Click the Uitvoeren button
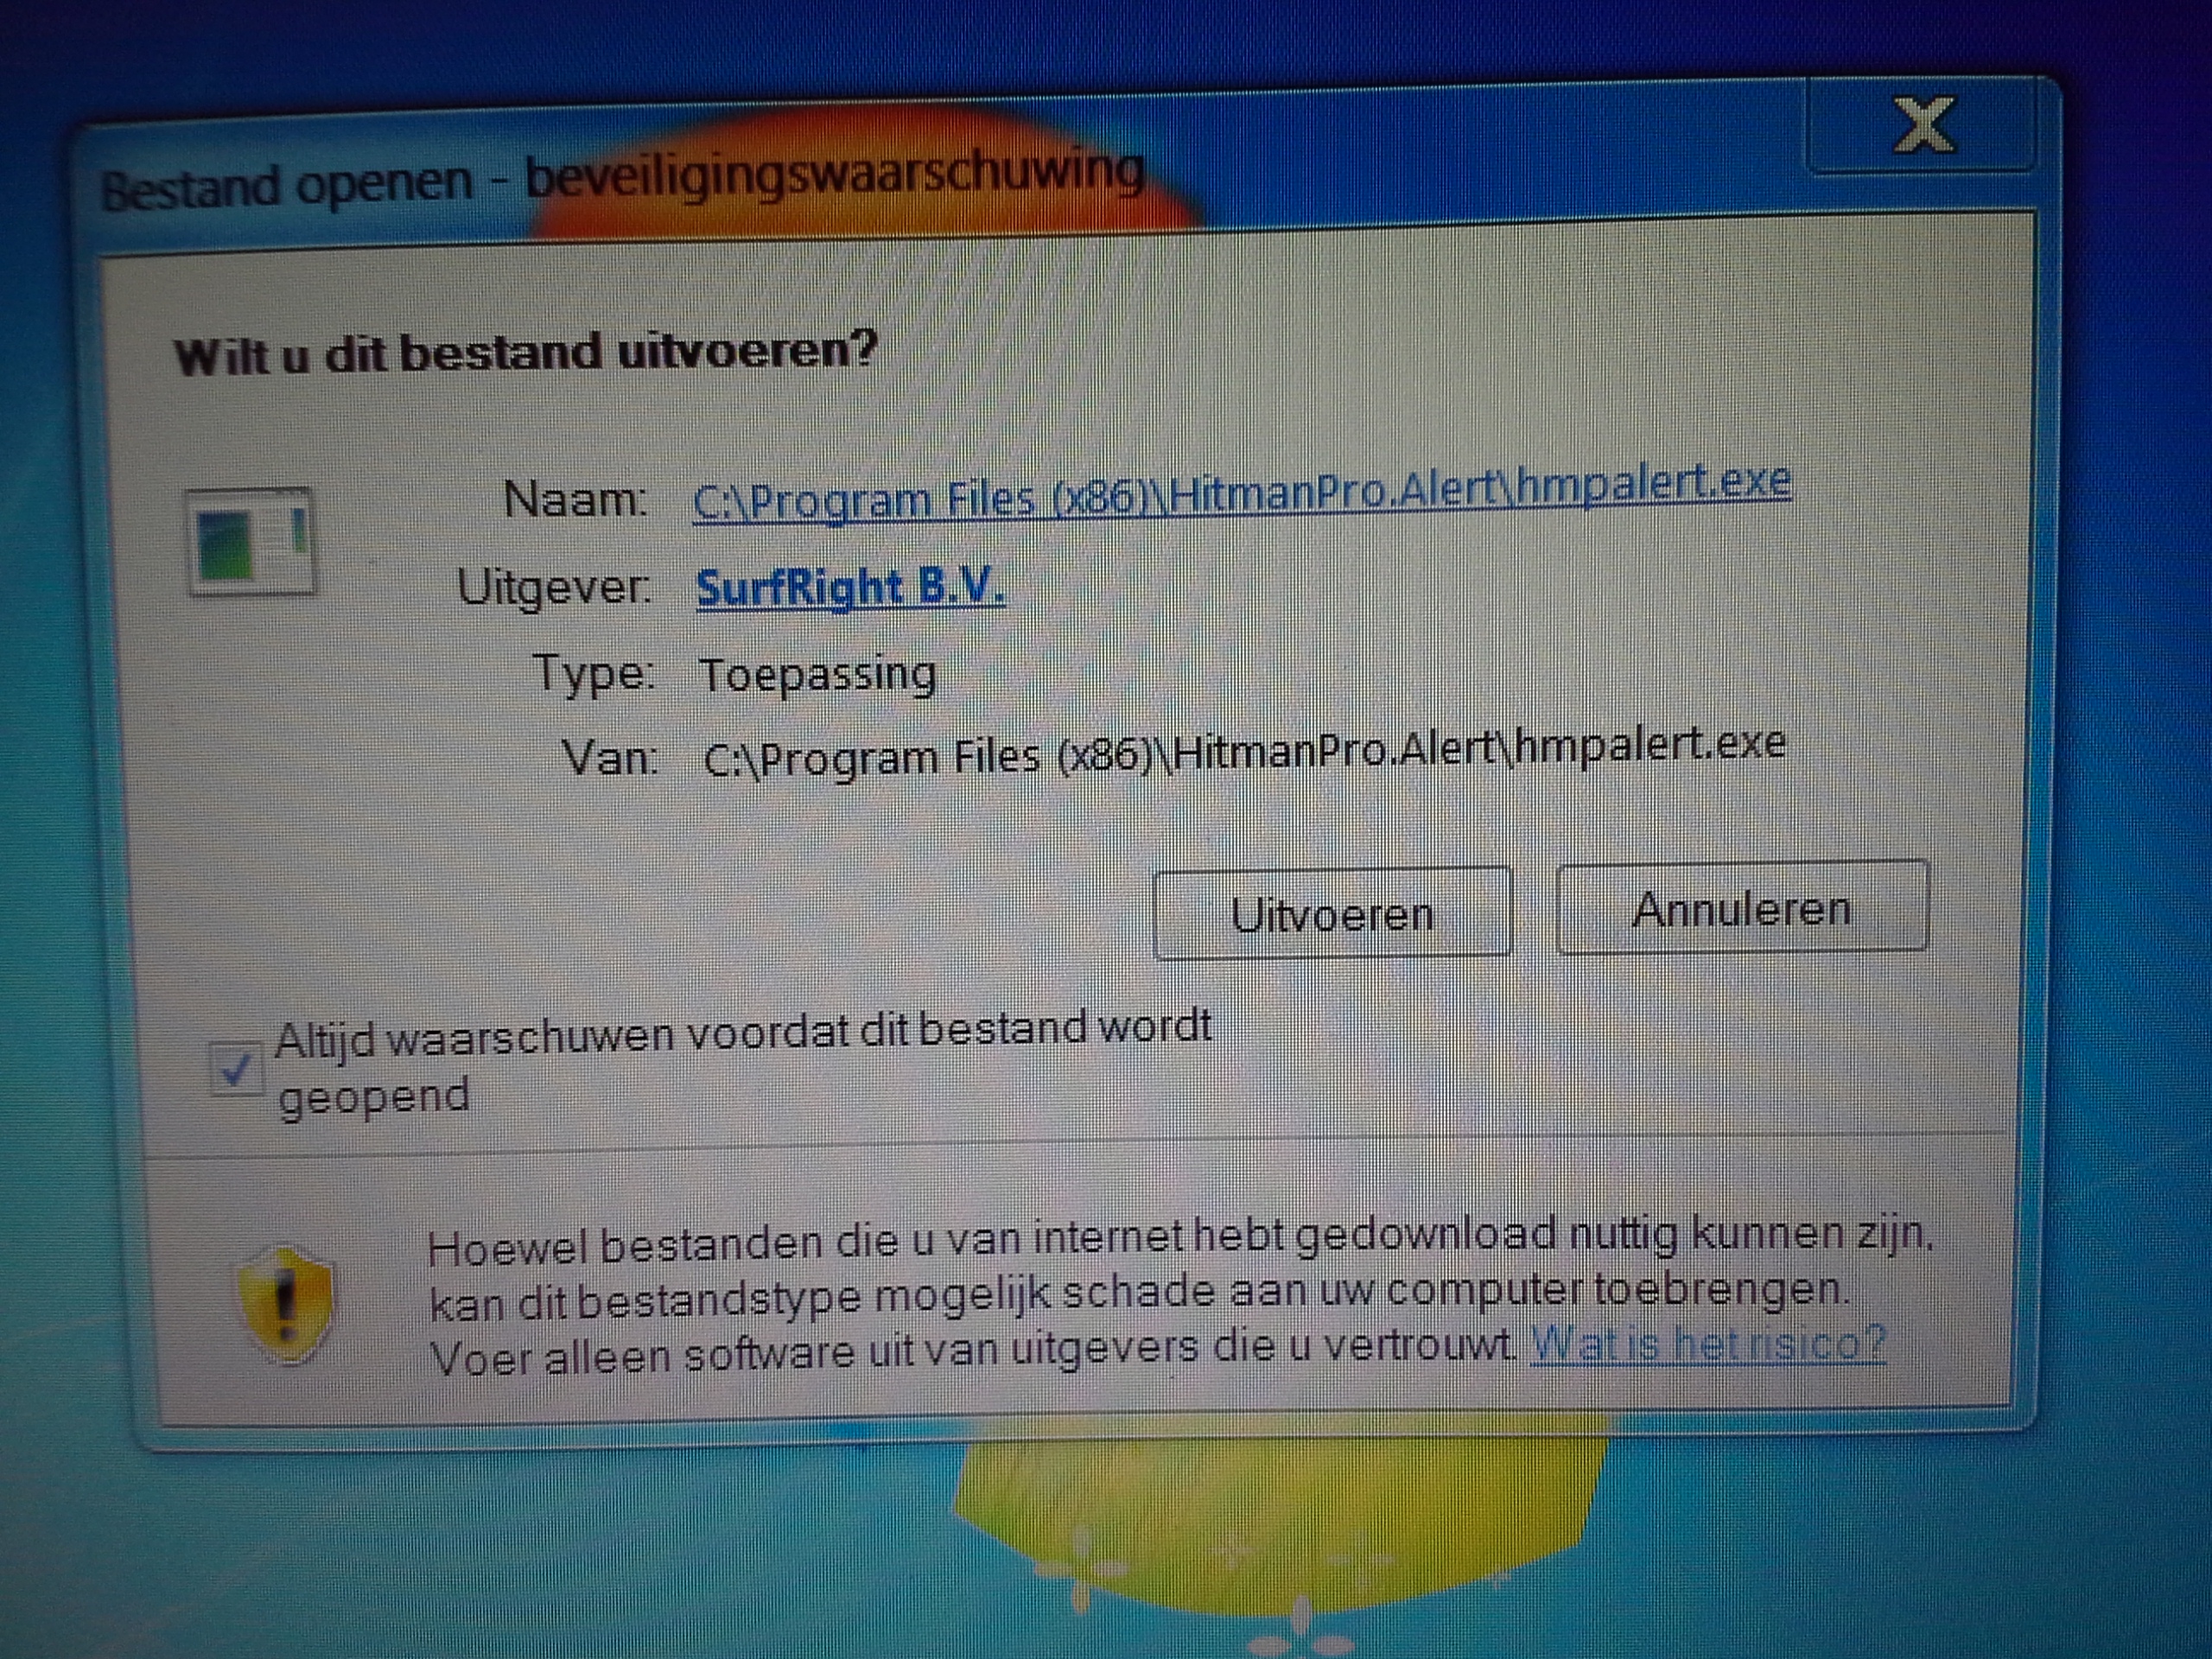 click(1332, 913)
